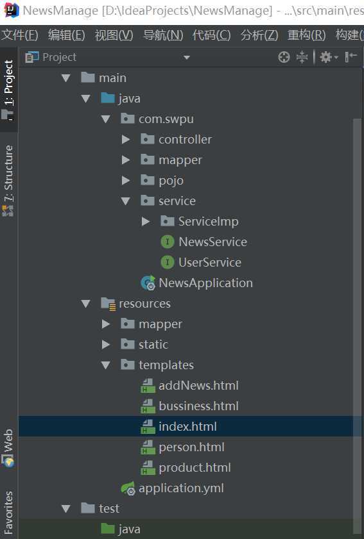This screenshot has width=364, height=539.
Task: Click the com.swpu package icon
Action: tap(127, 119)
